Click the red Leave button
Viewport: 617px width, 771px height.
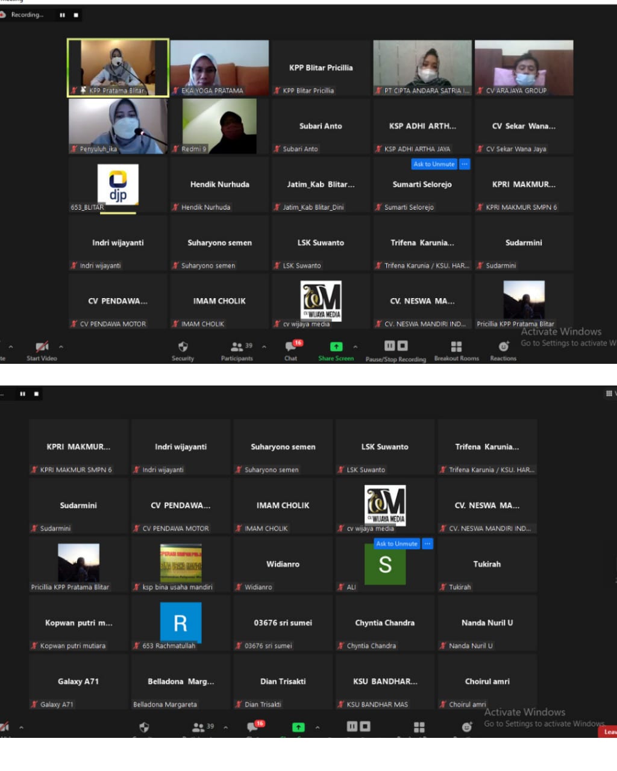609,732
